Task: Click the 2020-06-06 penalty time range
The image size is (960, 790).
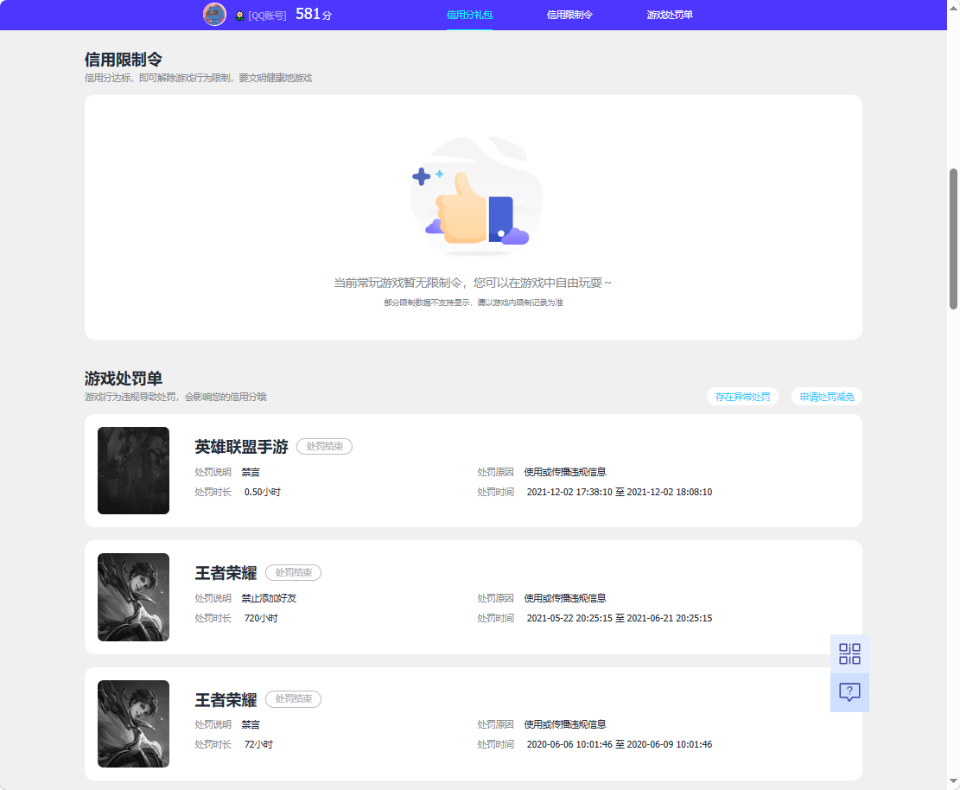Action: [x=619, y=745]
